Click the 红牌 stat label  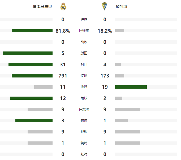(84, 154)
